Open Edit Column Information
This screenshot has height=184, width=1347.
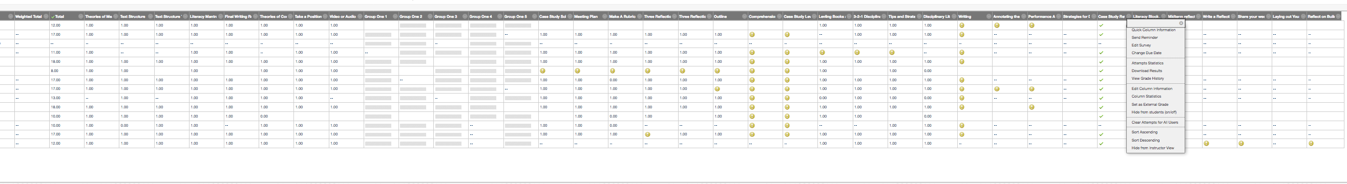click(x=1151, y=88)
